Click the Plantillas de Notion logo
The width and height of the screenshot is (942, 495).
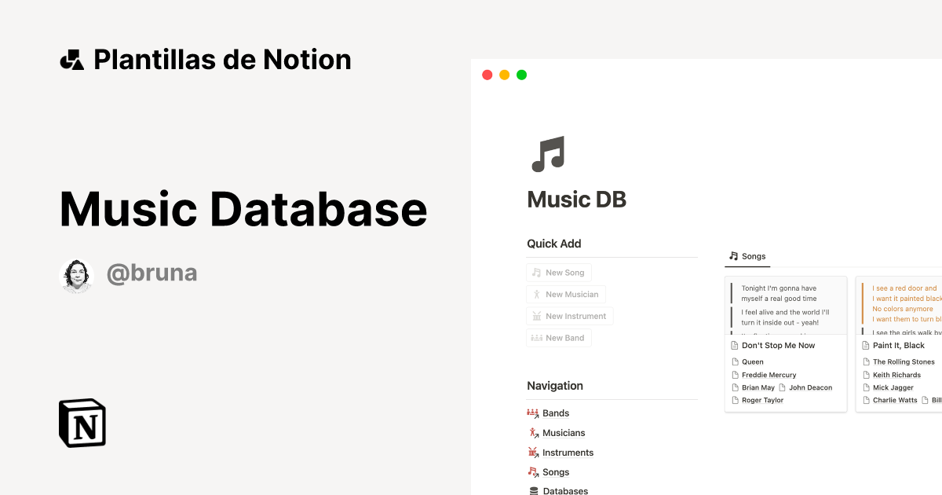pos(74,59)
